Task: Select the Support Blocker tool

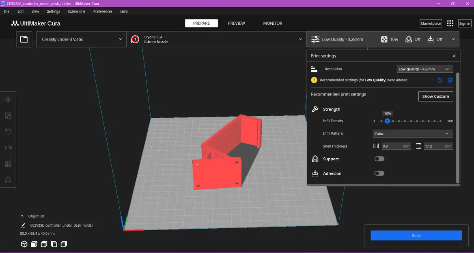Action: [x=8, y=180]
